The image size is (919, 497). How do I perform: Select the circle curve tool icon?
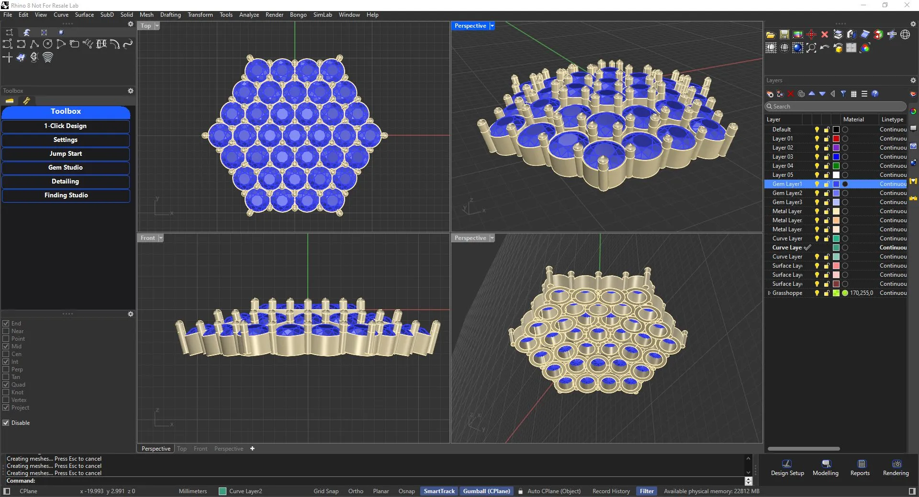point(47,44)
